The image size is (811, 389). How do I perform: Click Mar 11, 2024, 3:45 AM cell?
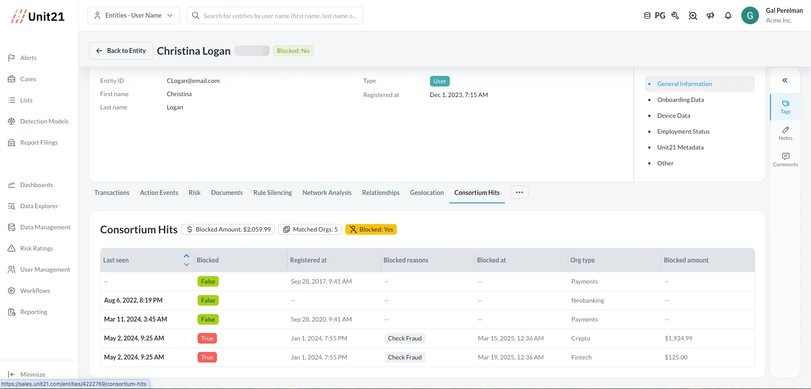click(135, 319)
